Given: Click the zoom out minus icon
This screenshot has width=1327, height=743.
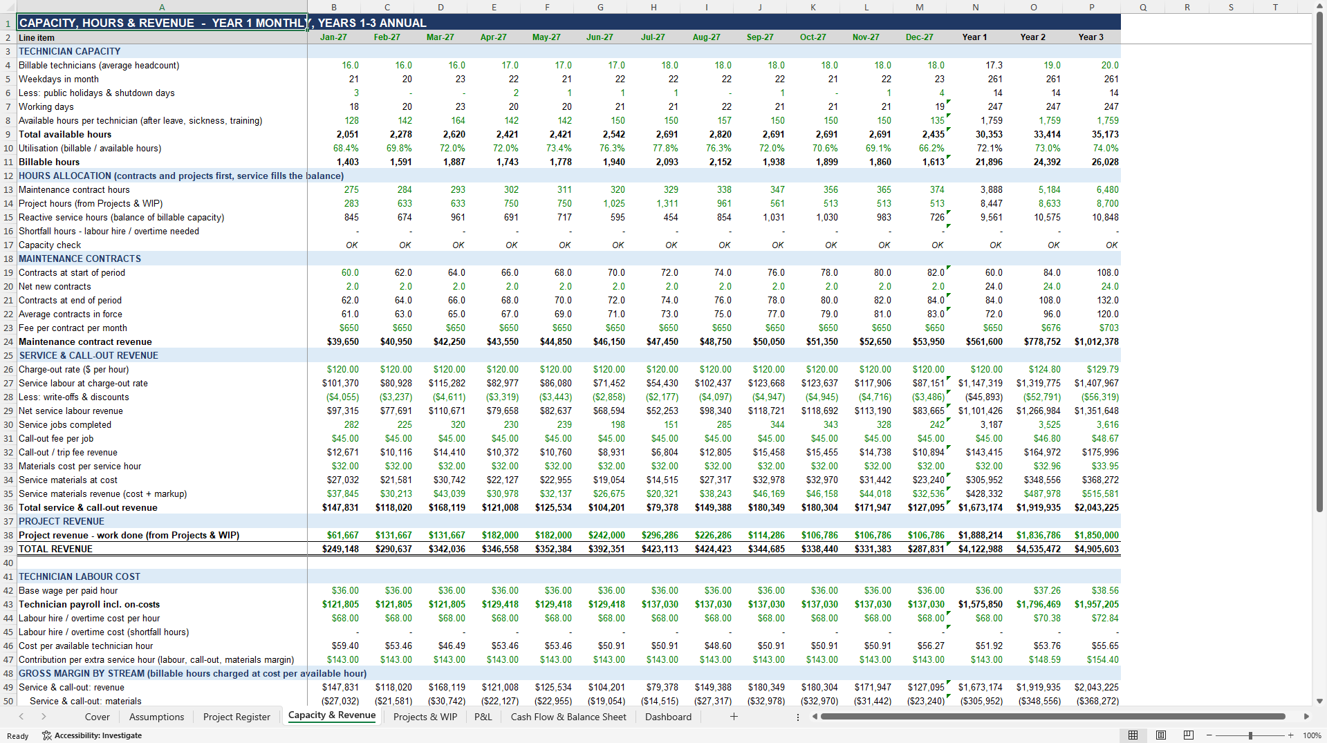Looking at the screenshot, I should click(x=1209, y=735).
